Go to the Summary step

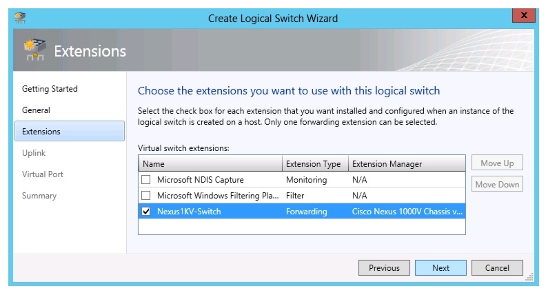click(39, 196)
